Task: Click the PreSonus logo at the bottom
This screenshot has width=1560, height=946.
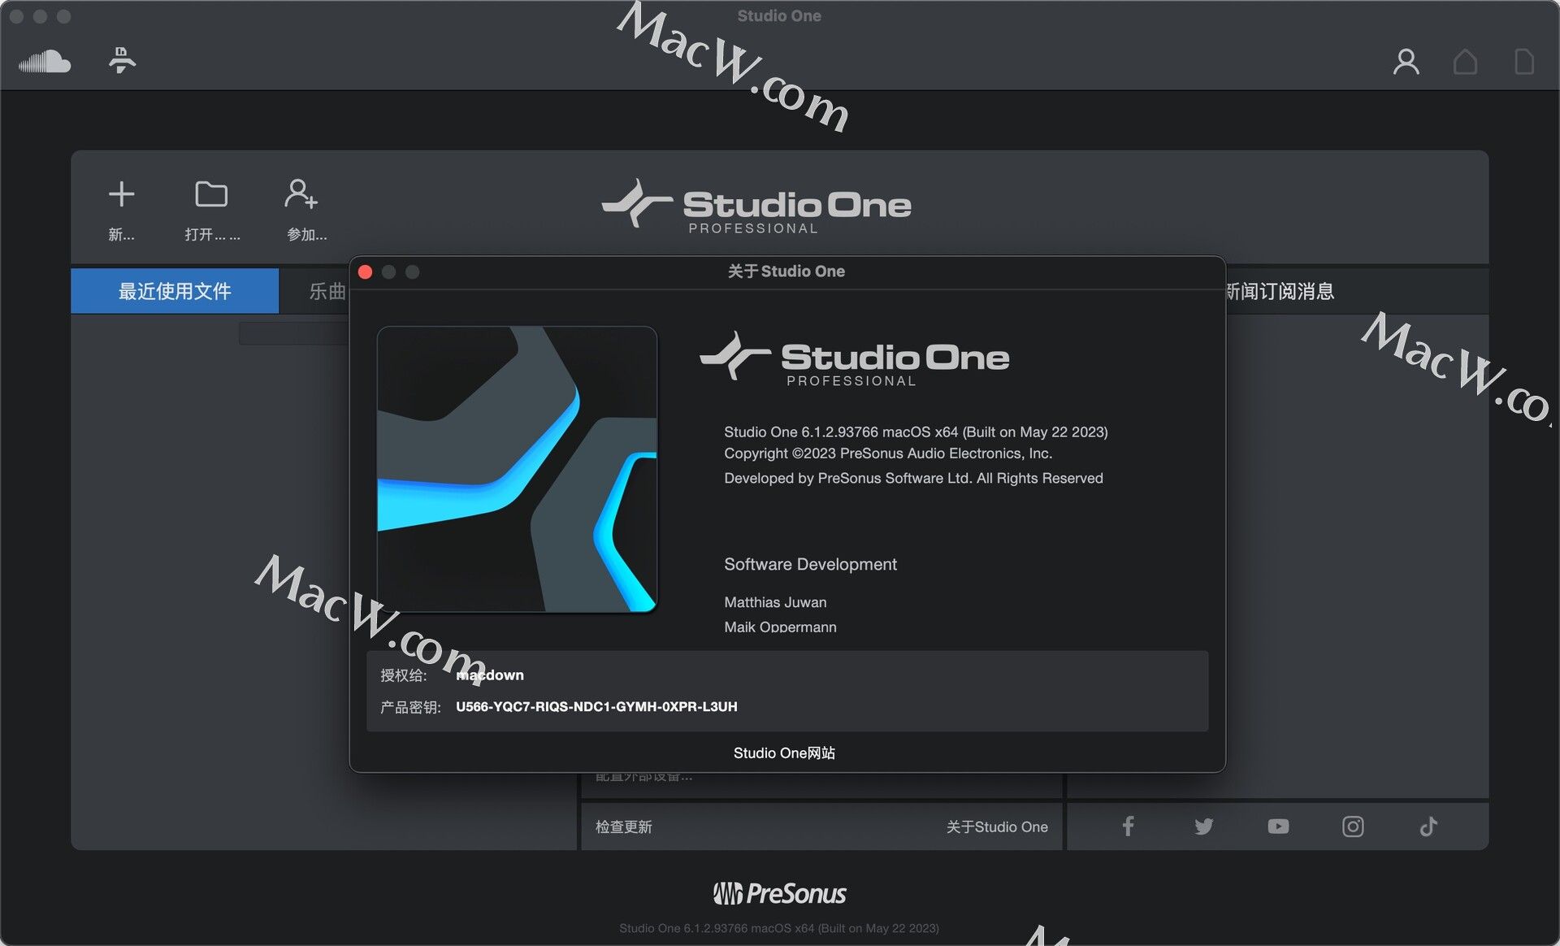Action: pos(779,893)
